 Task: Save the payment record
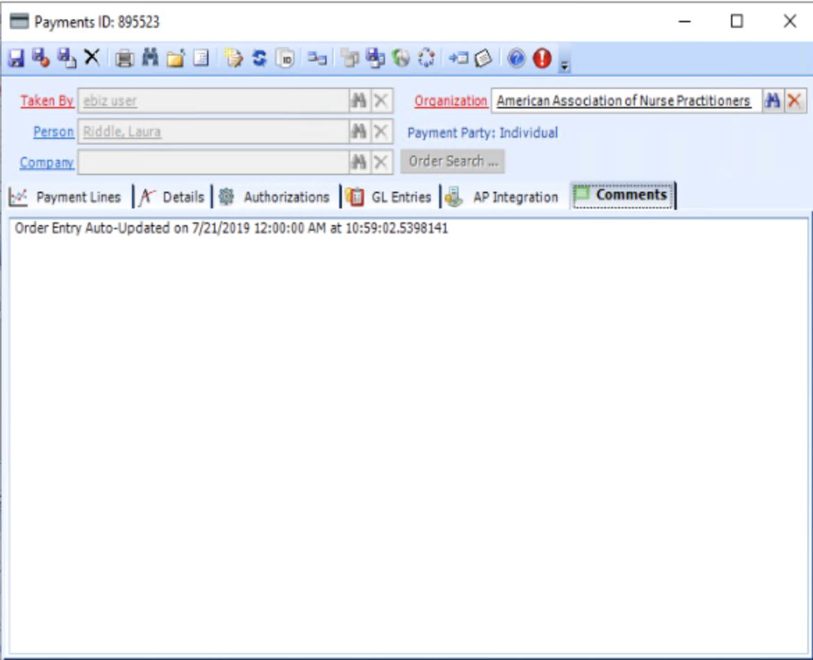16,59
